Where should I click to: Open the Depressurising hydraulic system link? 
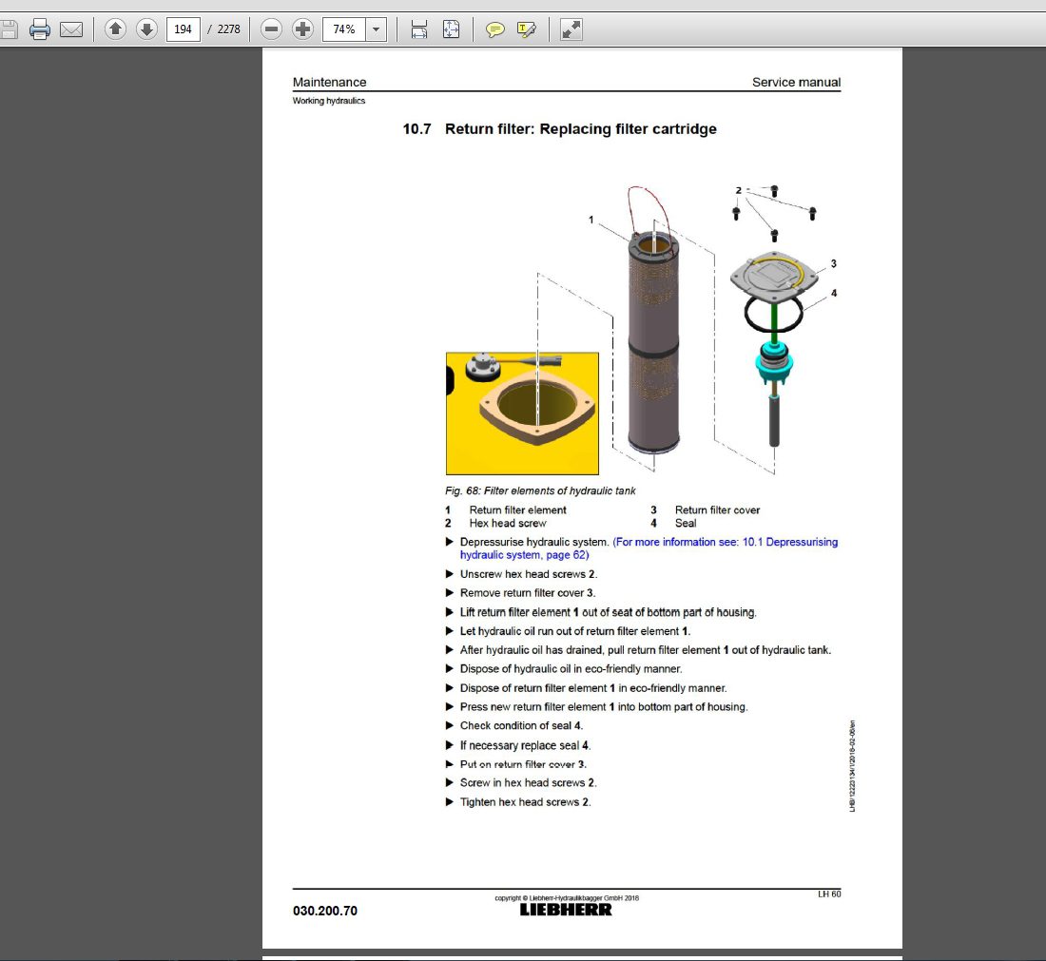649,548
